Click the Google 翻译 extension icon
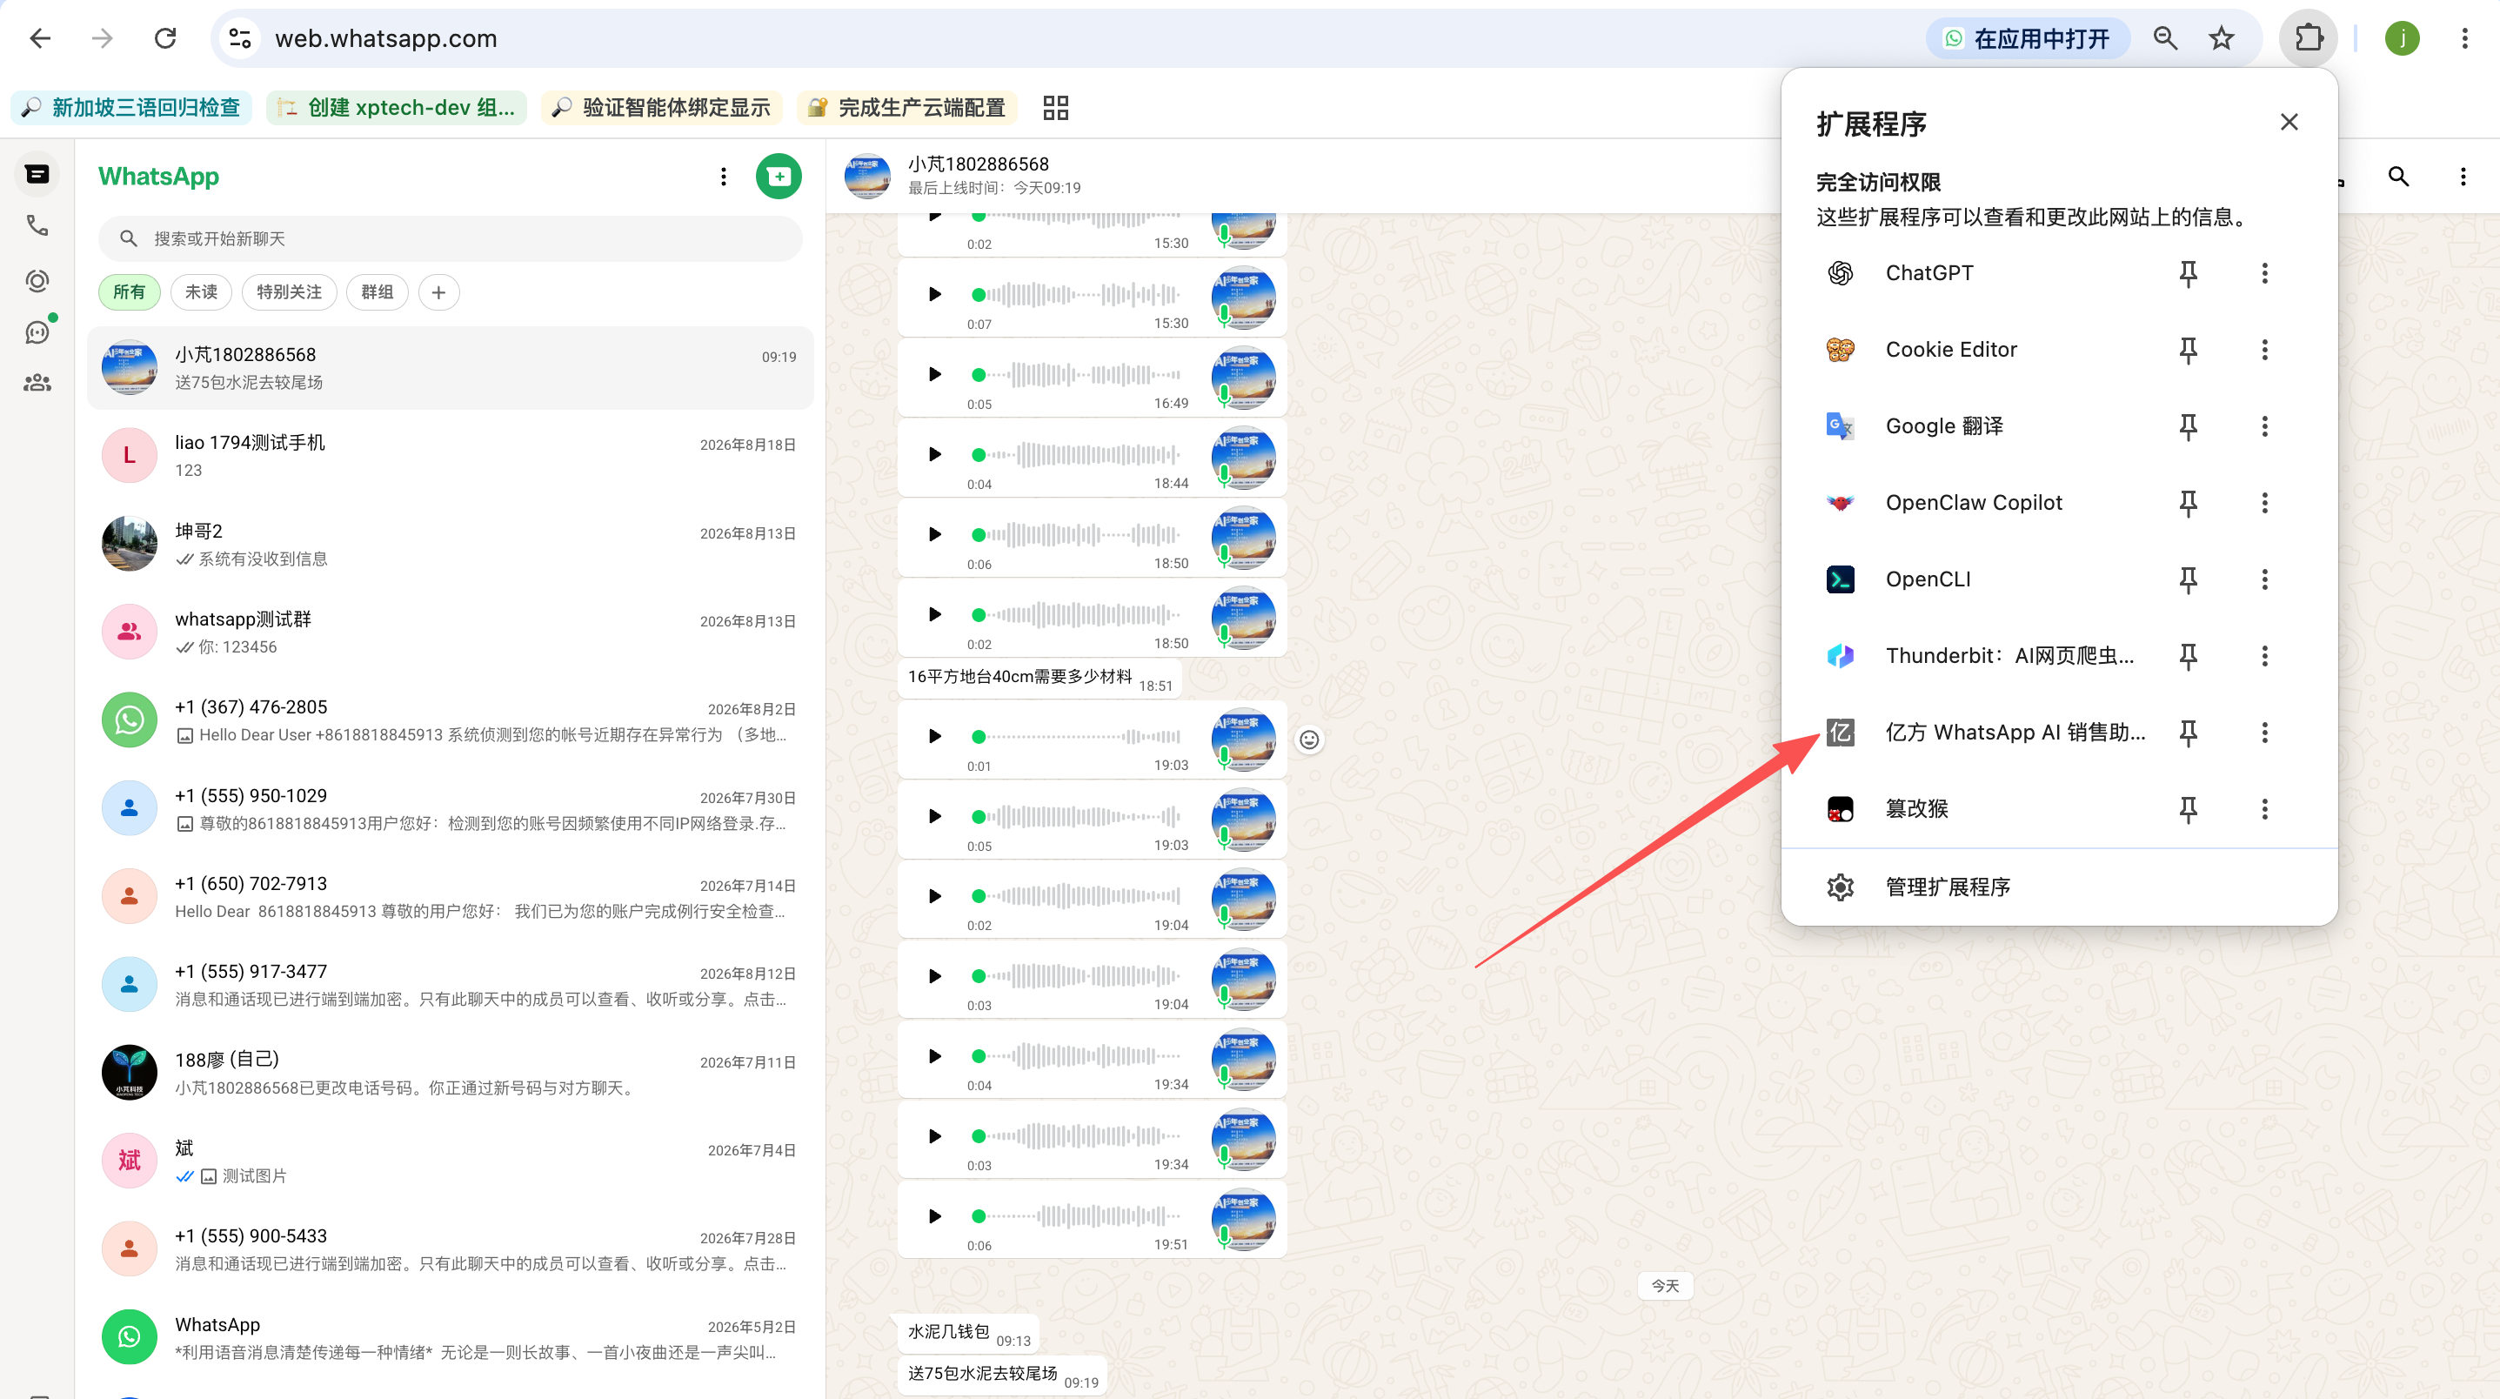 (1840, 427)
